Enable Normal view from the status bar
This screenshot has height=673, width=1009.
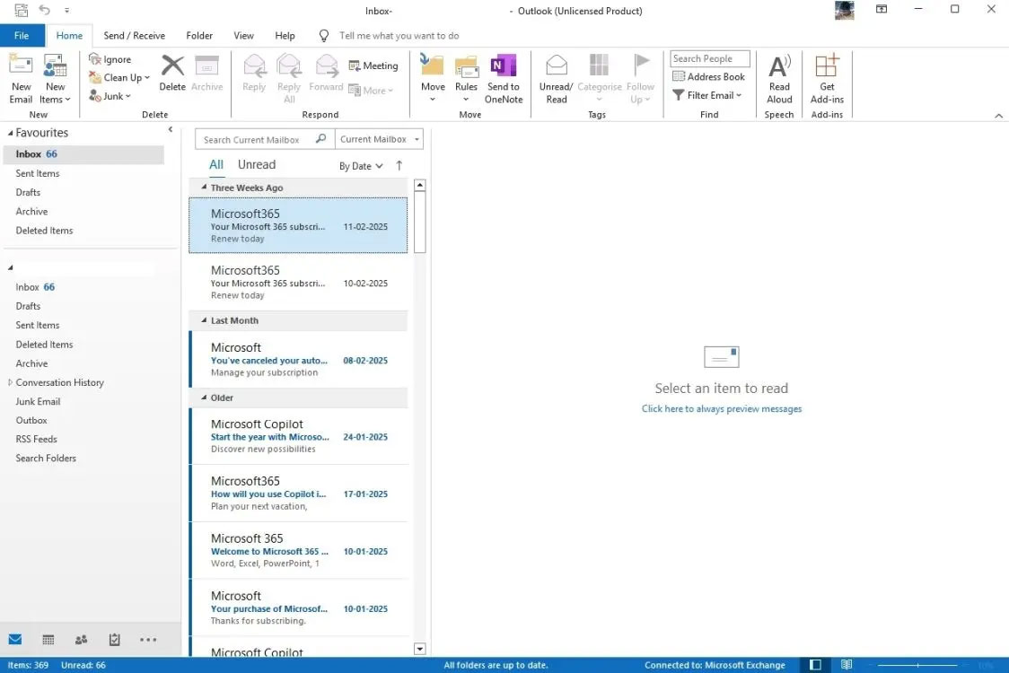point(815,664)
